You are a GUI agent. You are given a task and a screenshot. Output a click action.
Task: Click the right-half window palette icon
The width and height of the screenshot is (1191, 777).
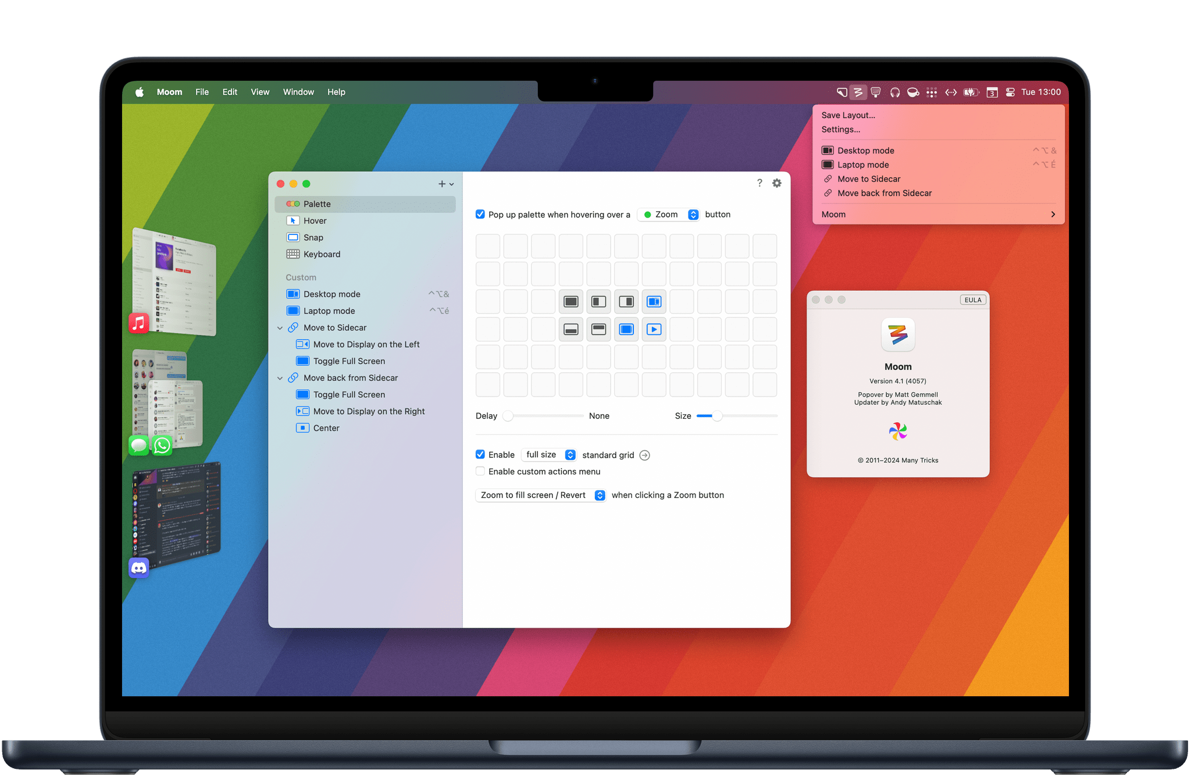point(626,301)
